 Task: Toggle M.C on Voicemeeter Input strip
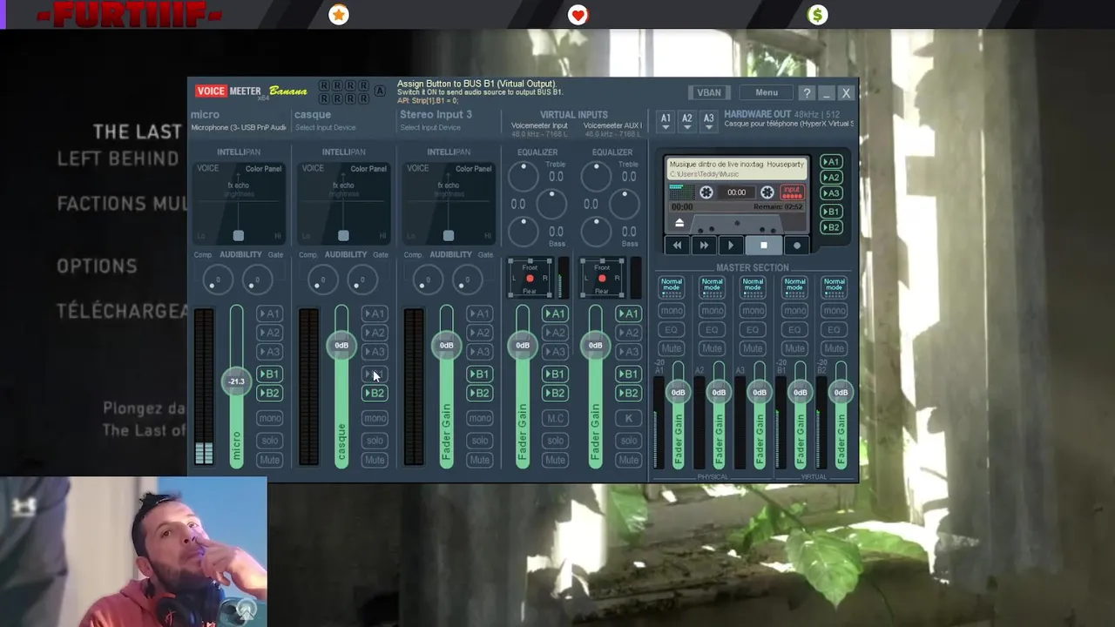click(x=555, y=419)
